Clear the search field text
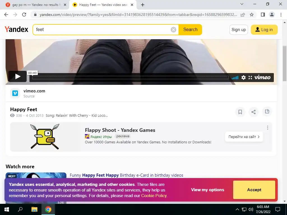Image resolution: width=287 pixels, height=215 pixels. pos(173,30)
